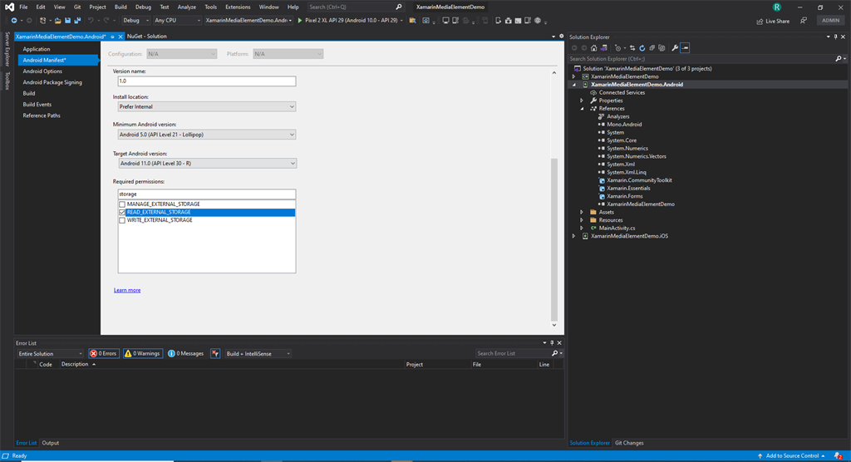
Task: Follow the Learn more link
Action: point(127,291)
